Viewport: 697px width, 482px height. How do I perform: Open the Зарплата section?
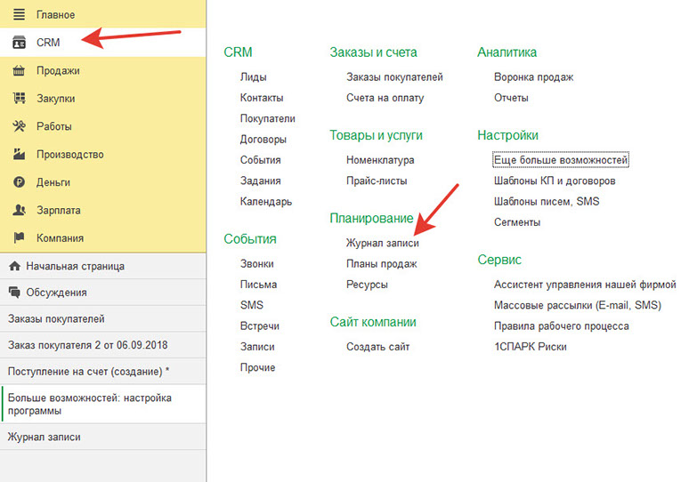click(x=103, y=210)
